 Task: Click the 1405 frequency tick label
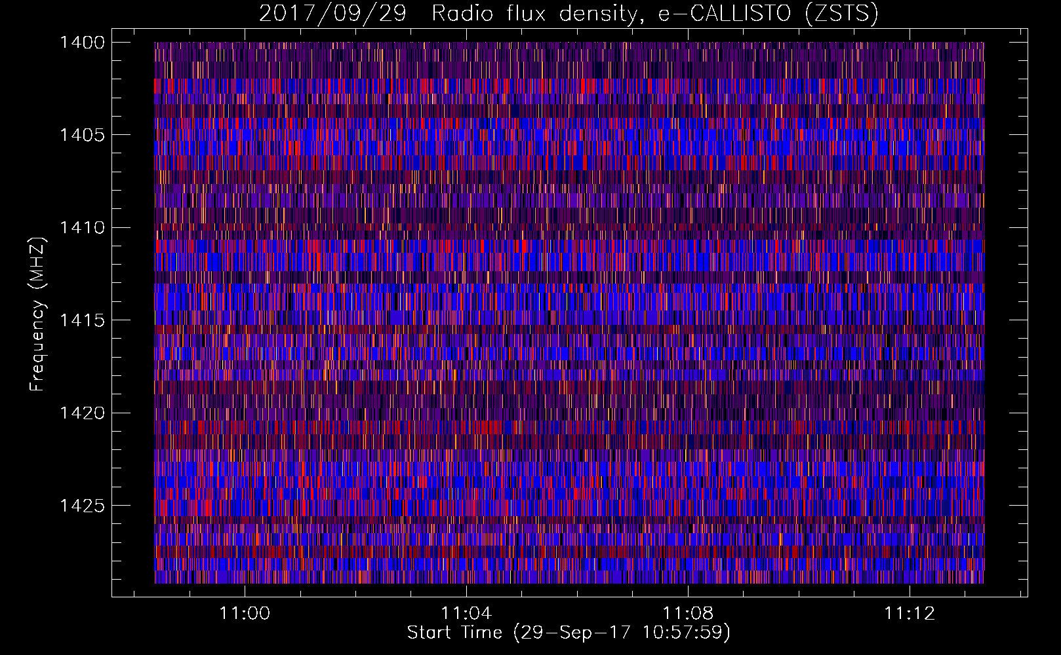tap(82, 135)
